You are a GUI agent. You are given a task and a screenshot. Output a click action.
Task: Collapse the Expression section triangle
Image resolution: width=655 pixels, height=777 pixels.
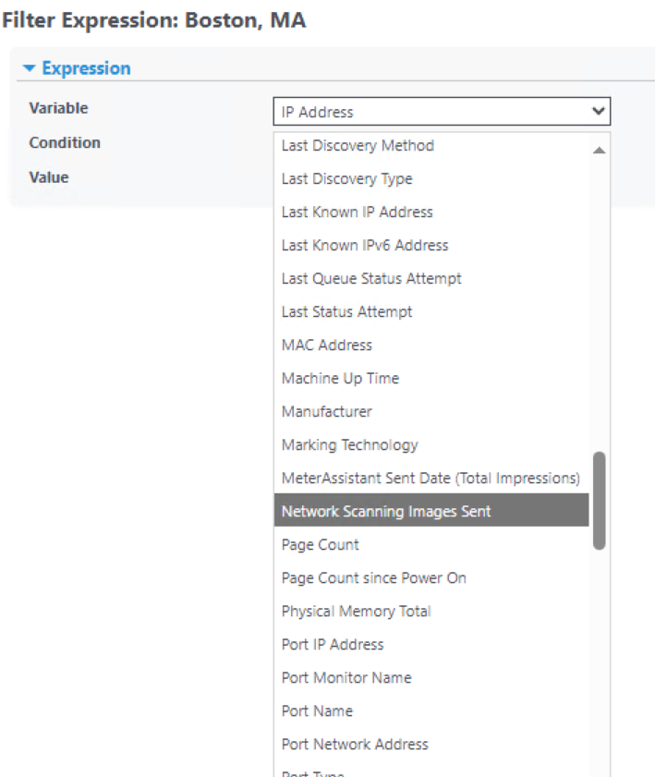click(x=30, y=68)
